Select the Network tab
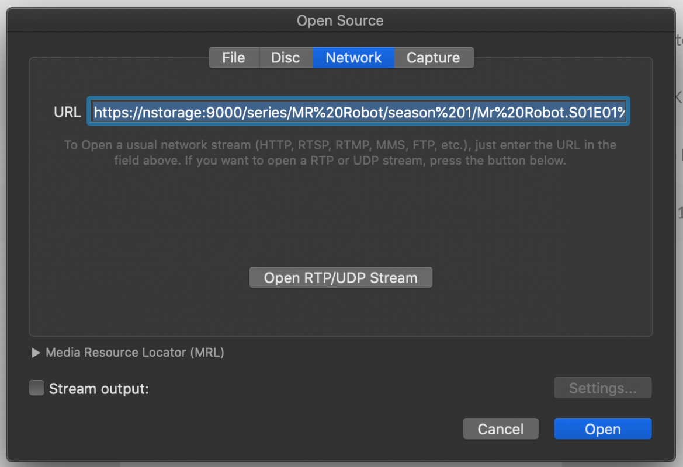683x467 pixels. click(x=353, y=58)
